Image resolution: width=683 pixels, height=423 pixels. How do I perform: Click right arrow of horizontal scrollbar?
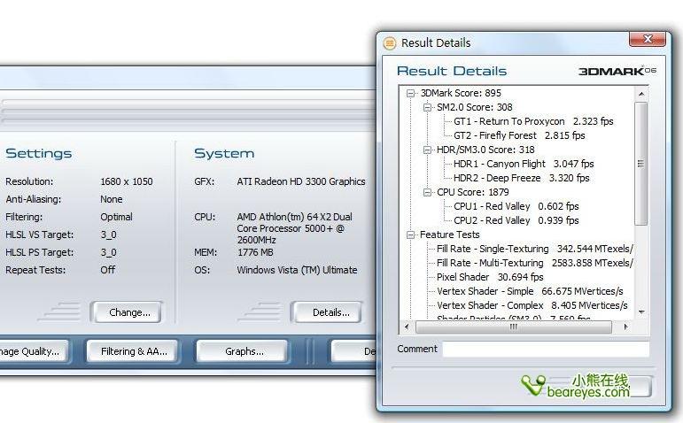[x=626, y=327]
